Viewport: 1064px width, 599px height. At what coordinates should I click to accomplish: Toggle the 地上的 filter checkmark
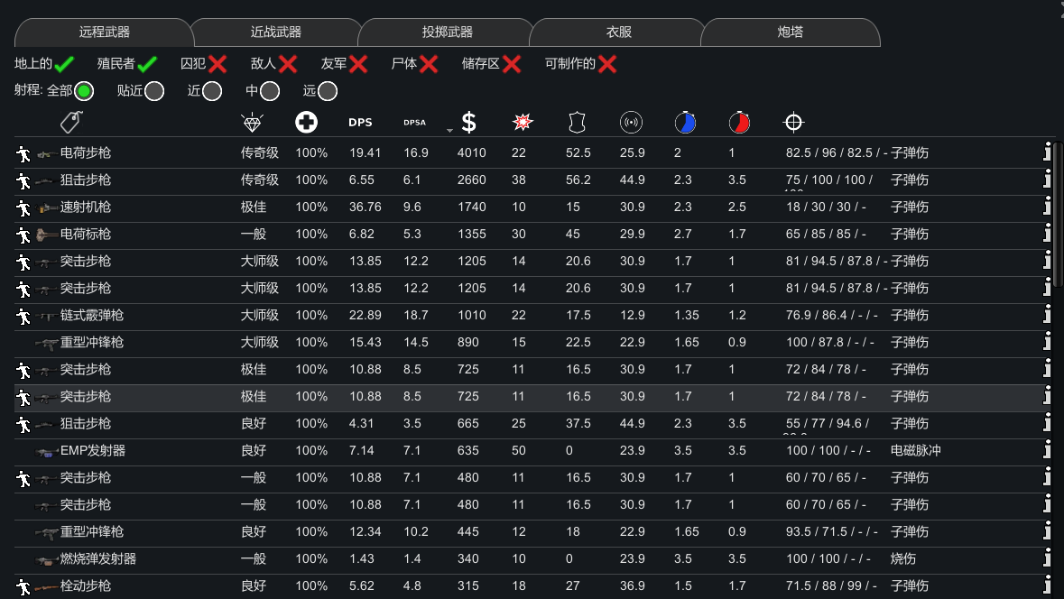pyautogui.click(x=64, y=64)
